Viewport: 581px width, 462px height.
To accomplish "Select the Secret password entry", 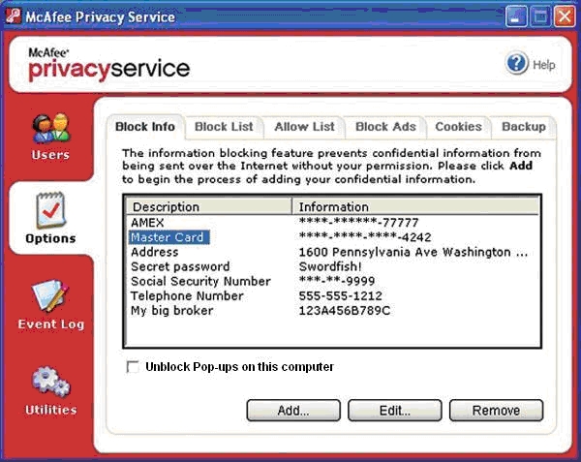I will [180, 266].
